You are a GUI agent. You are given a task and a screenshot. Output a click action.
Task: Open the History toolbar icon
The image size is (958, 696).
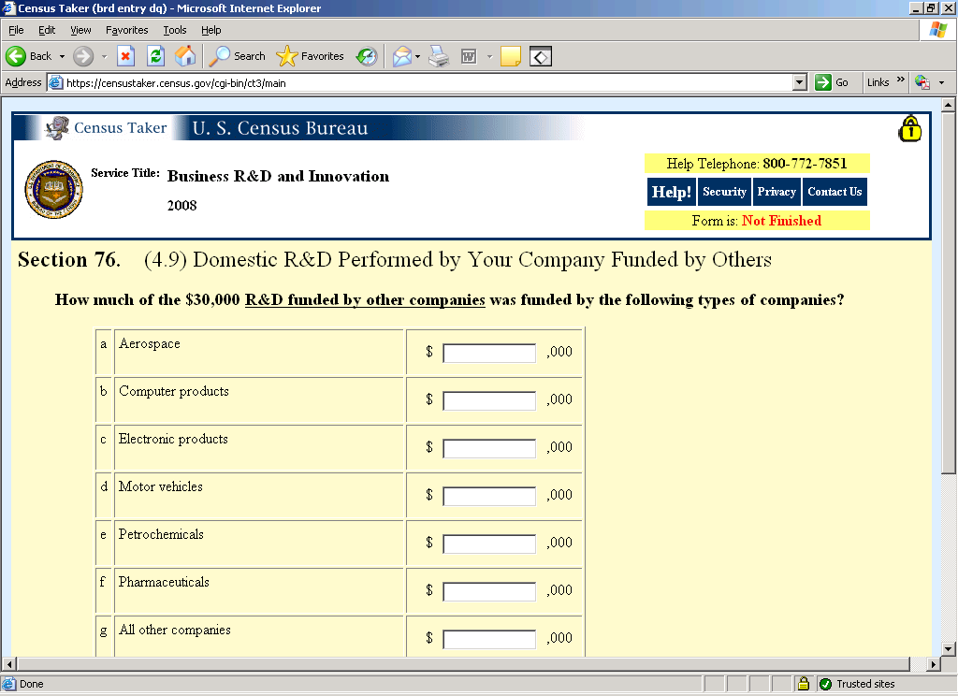tap(367, 56)
